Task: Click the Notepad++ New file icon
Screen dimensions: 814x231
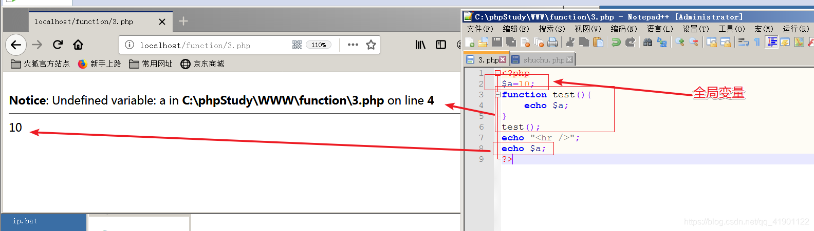Action: click(470, 43)
